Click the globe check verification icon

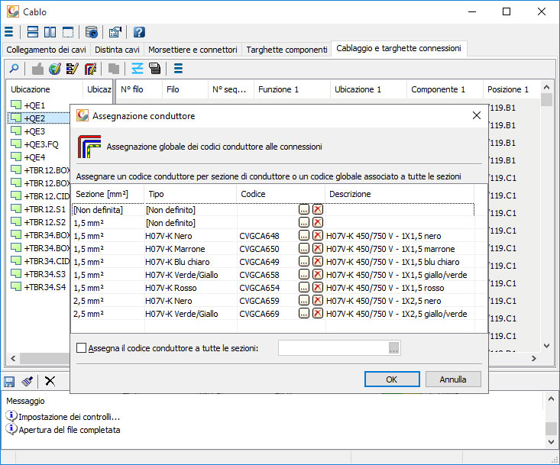tap(55, 68)
